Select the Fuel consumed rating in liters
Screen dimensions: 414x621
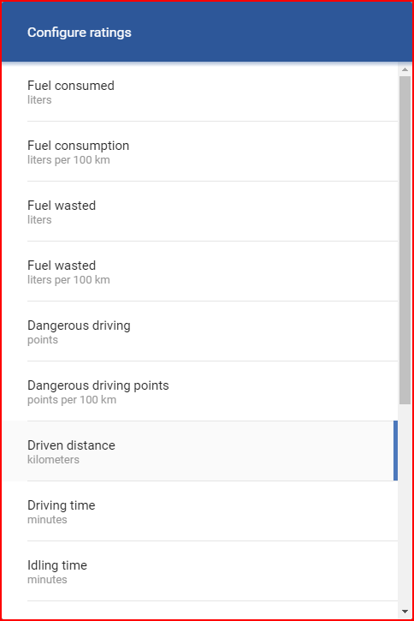(x=199, y=92)
